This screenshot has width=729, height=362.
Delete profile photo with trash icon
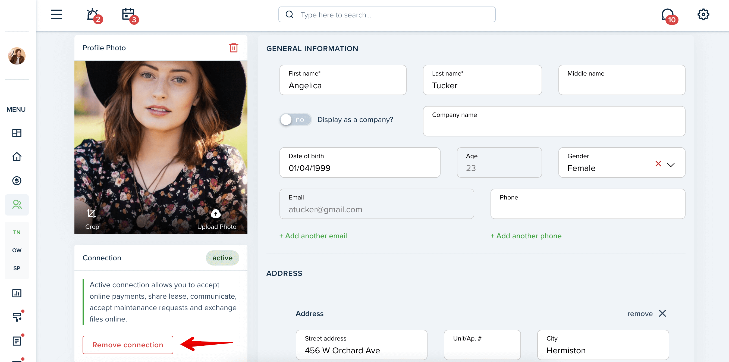234,48
